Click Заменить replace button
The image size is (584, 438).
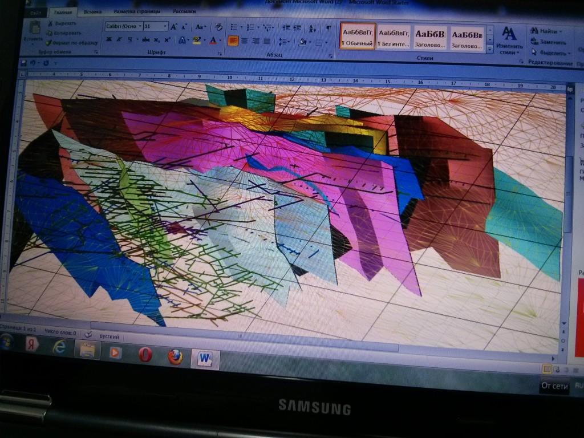tap(548, 42)
